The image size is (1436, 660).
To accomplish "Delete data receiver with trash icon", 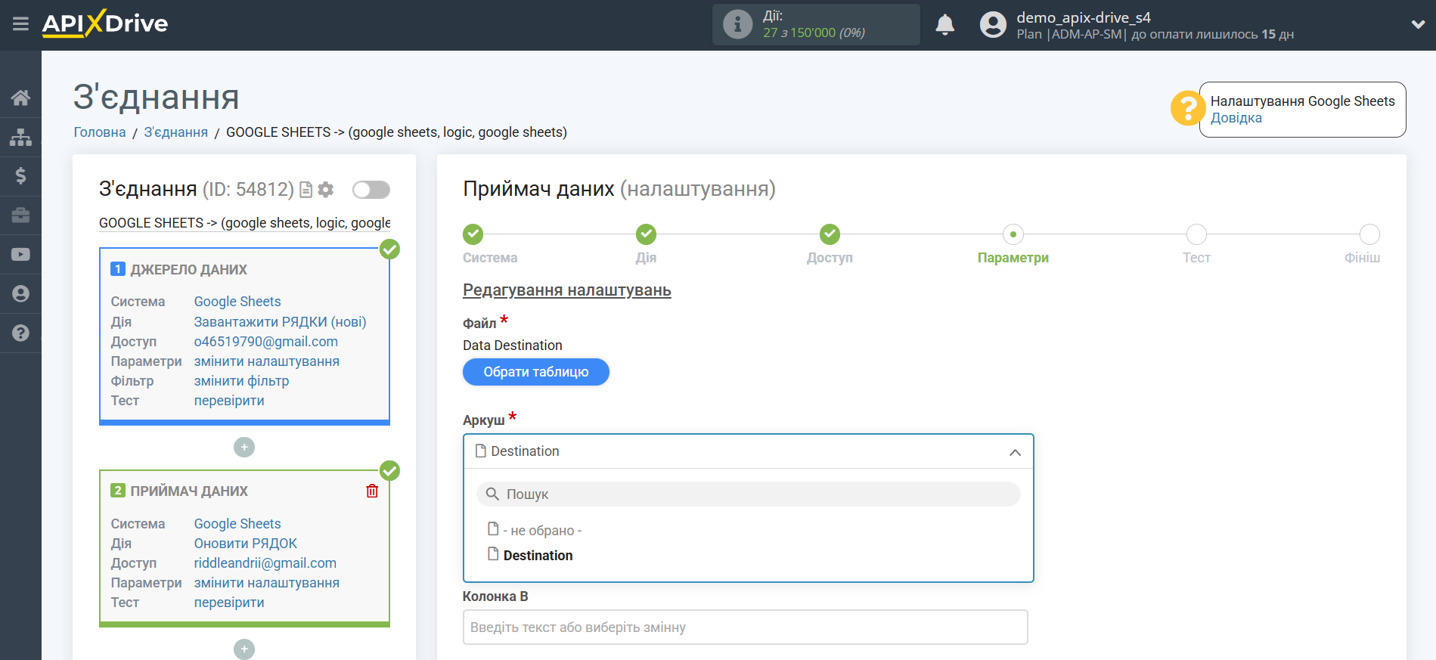I will tap(372, 491).
